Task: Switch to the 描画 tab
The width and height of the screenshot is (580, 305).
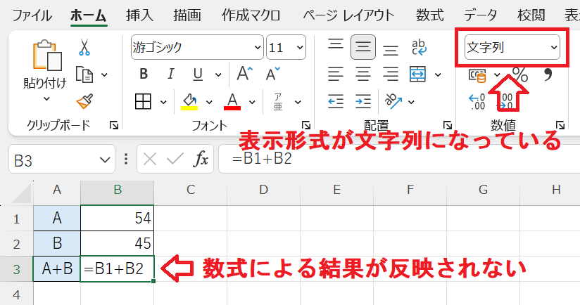Action: (187, 15)
